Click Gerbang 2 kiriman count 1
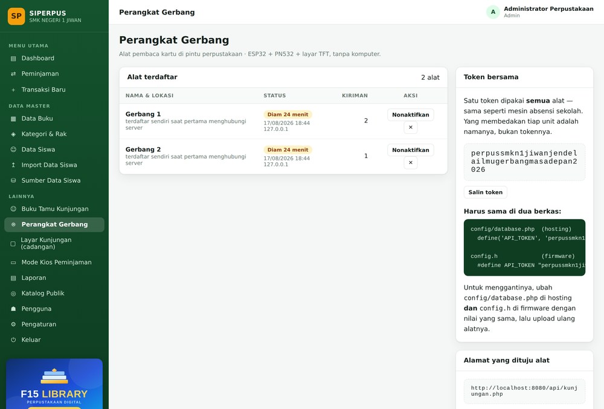 (x=366, y=156)
